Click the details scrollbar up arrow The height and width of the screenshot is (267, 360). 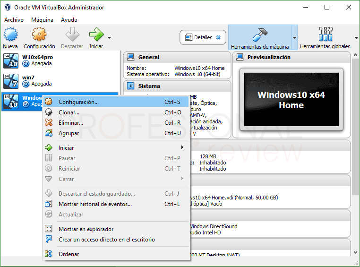pos(355,55)
